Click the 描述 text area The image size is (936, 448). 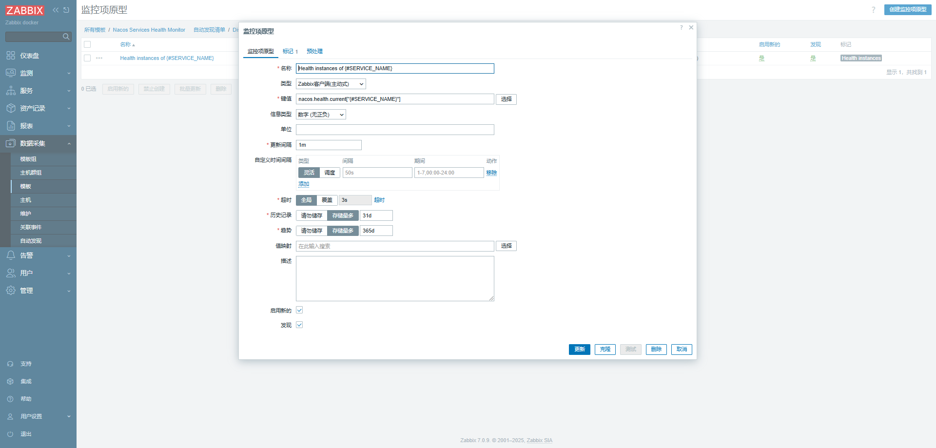[x=395, y=278]
